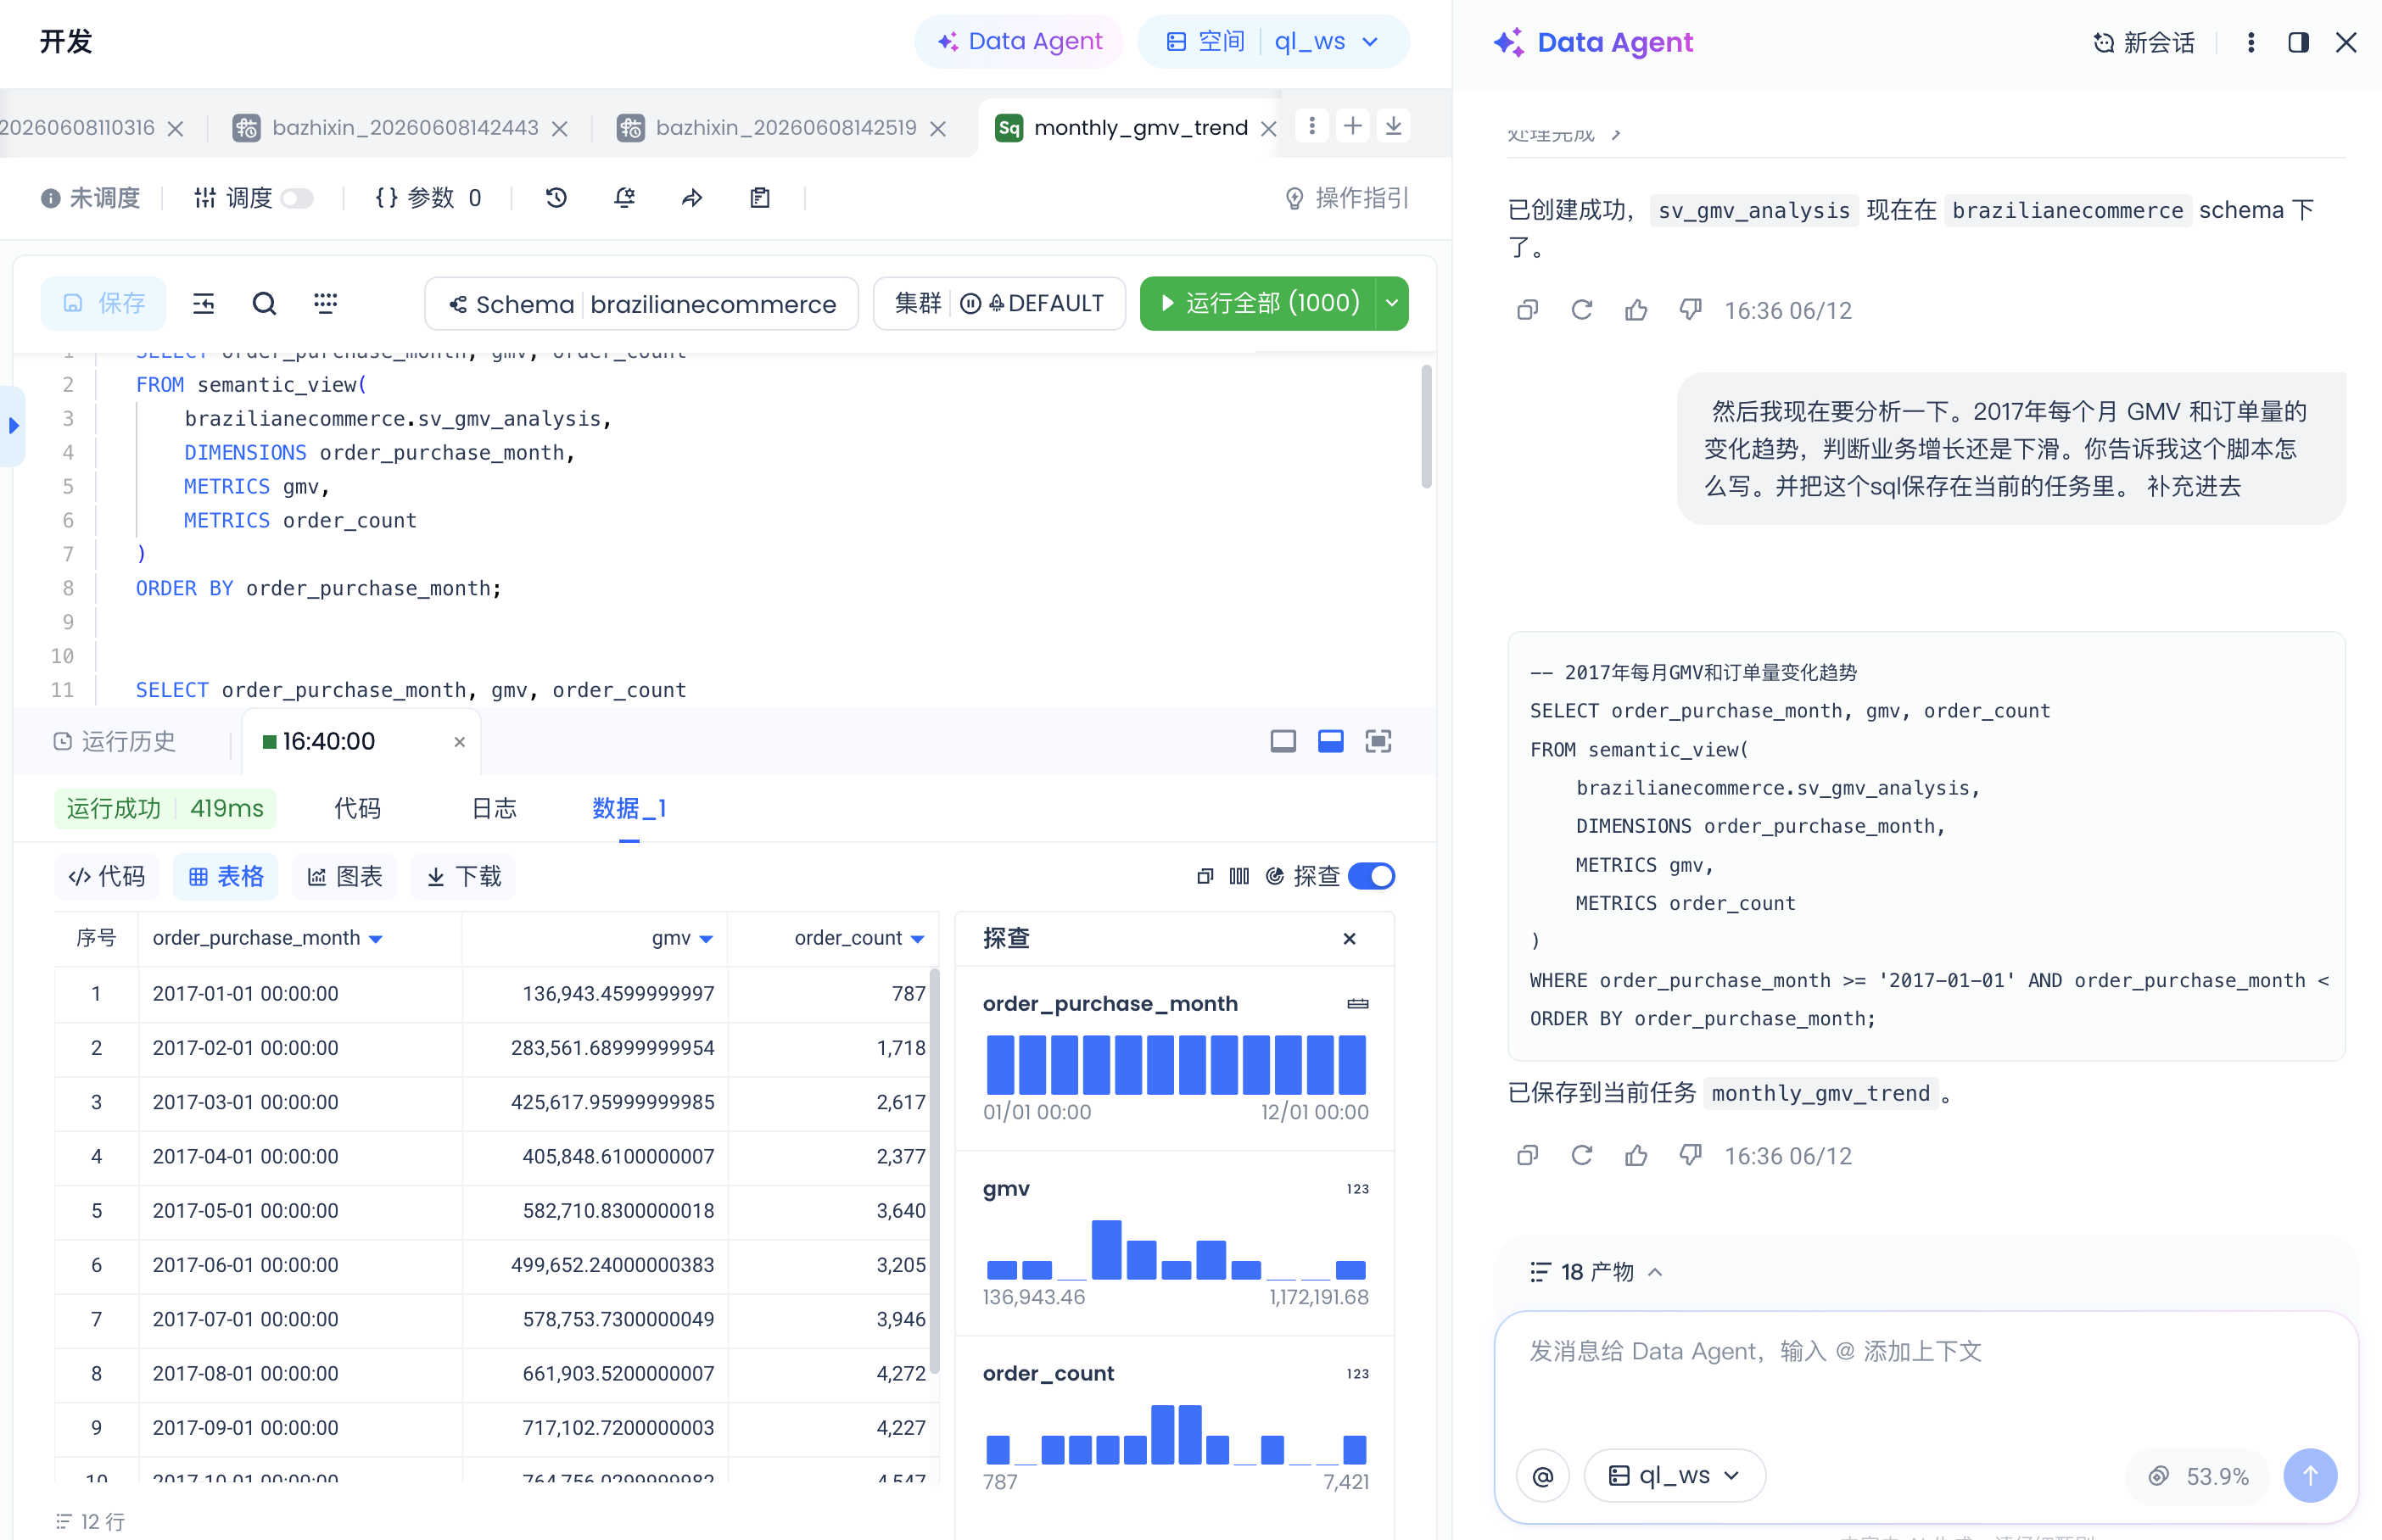Thumbs up the monthly_gmv_trend reply
The image size is (2382, 1540).
1636,1155
